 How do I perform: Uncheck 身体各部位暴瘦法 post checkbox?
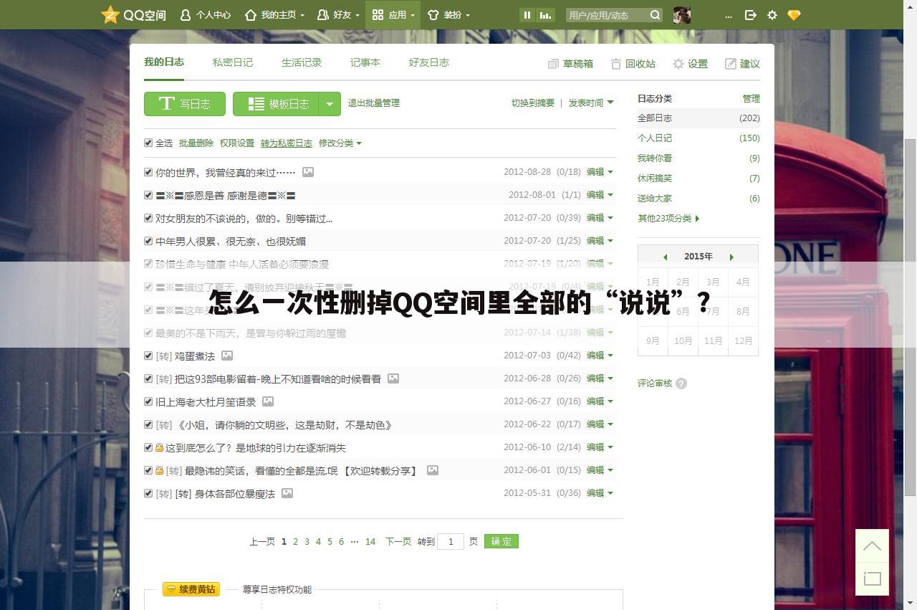pyautogui.click(x=148, y=493)
